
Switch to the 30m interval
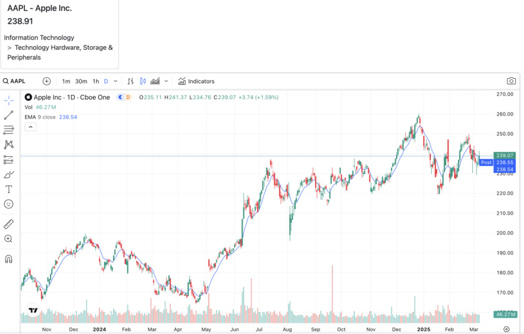[81, 81]
